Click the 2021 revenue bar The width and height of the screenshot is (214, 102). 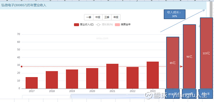point(112,76)
